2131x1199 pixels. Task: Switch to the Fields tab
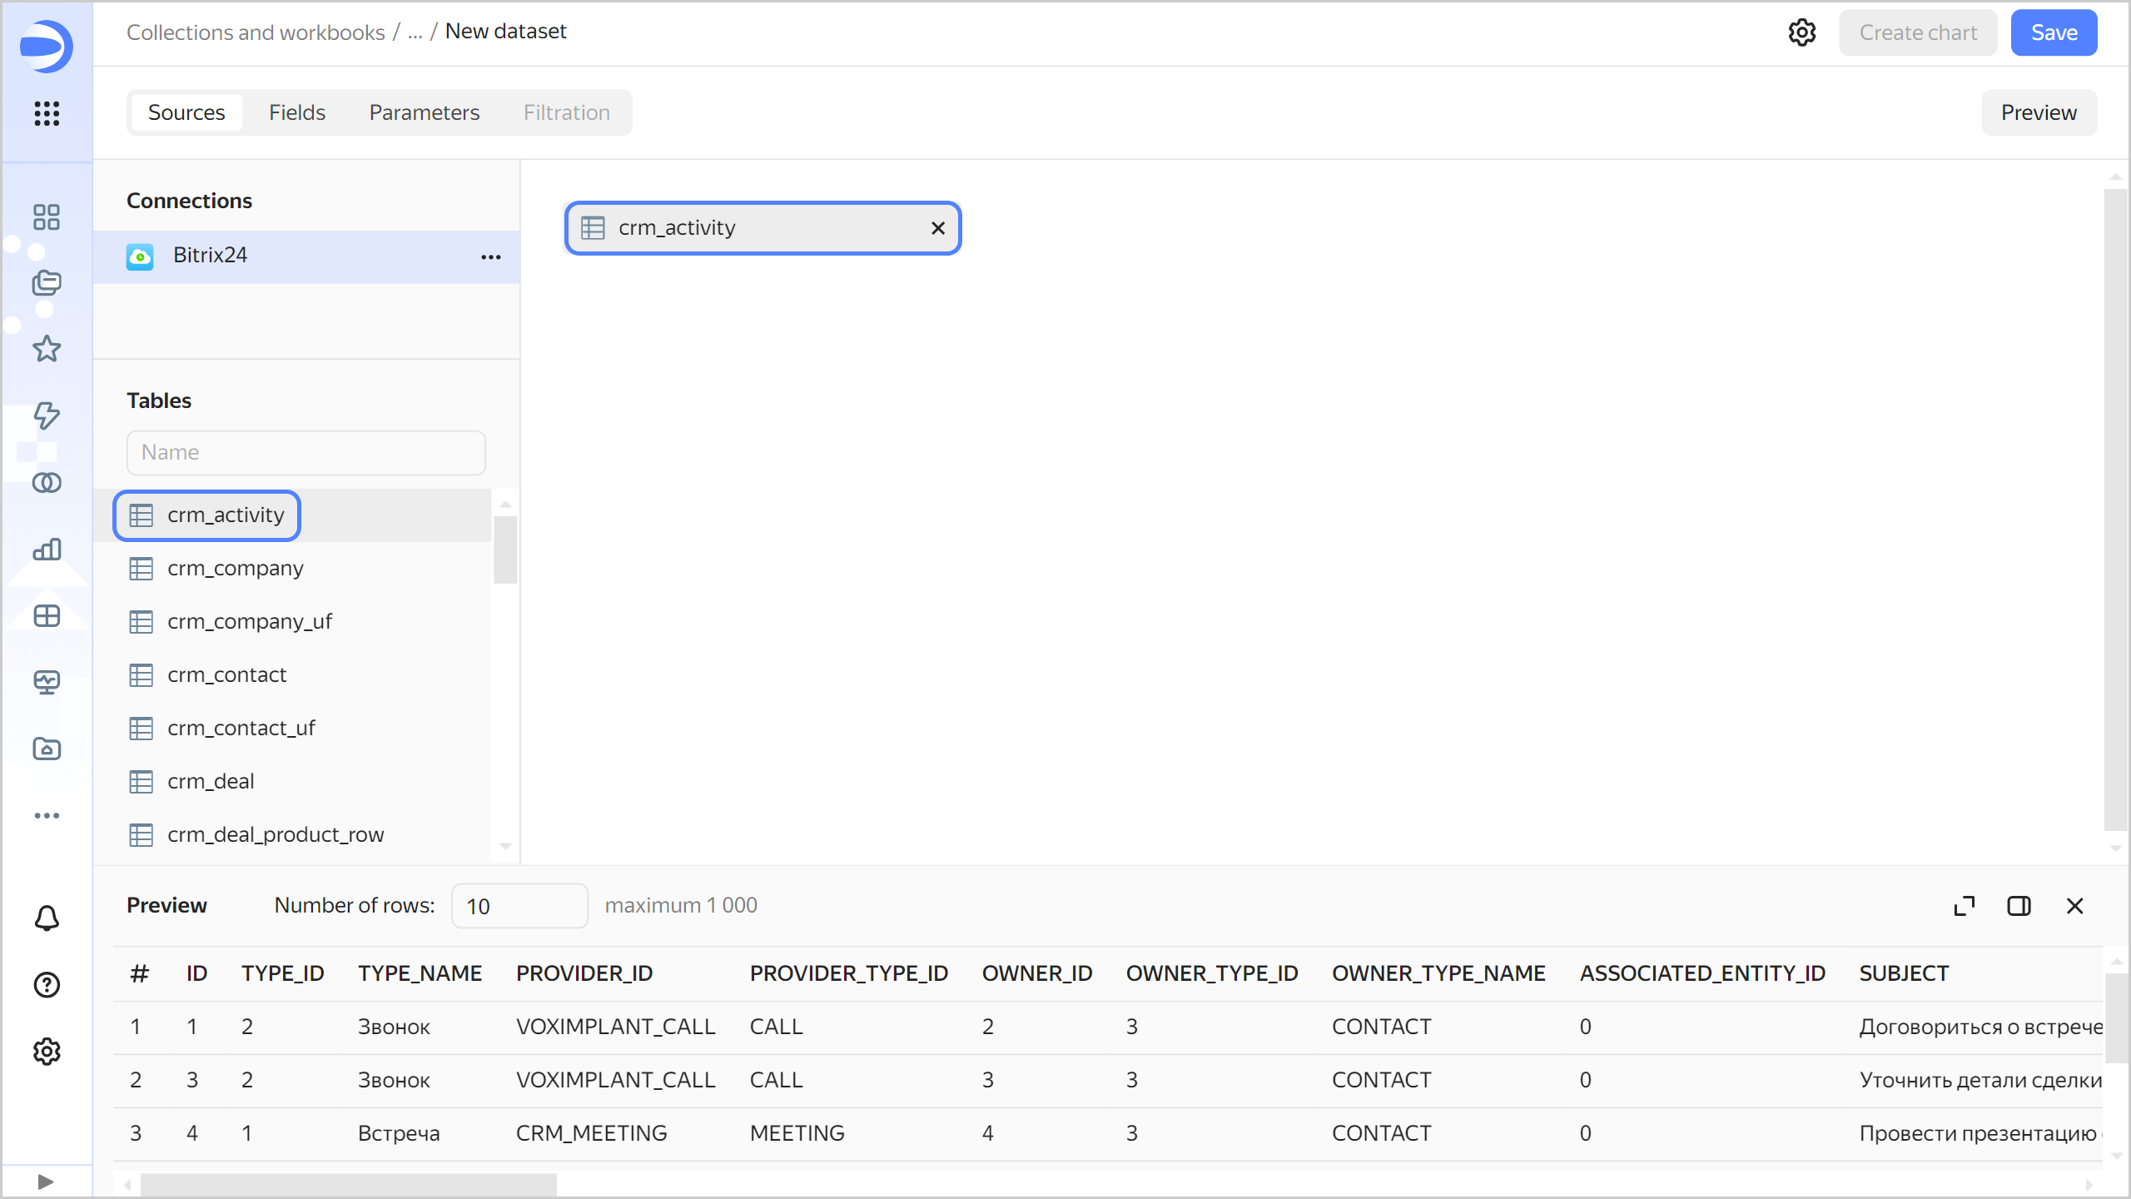tap(297, 112)
